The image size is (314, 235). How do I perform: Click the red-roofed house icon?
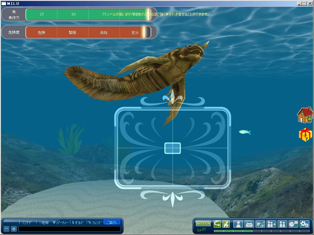[305, 115]
